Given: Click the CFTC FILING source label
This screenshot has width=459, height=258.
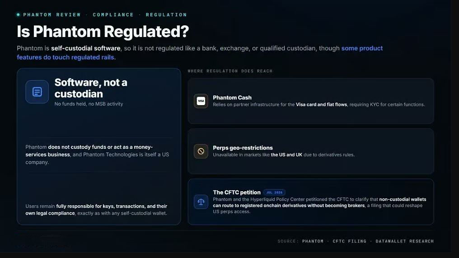Looking at the screenshot, I should click(350, 241).
